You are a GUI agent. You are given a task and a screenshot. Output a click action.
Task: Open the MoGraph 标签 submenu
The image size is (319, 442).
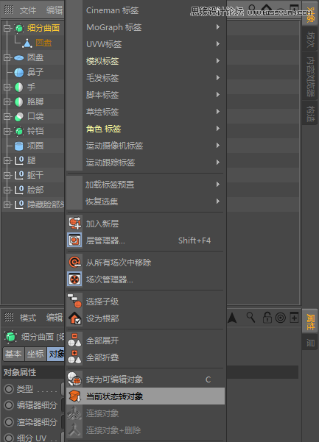click(x=145, y=27)
